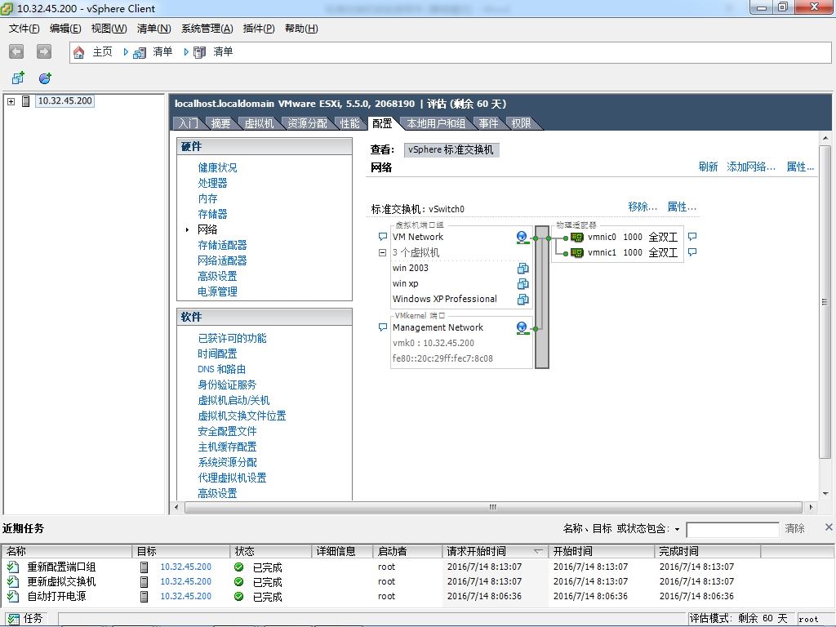Image resolution: width=836 pixels, height=627 pixels.
Task: Click the Home house icon
Action: [79, 51]
